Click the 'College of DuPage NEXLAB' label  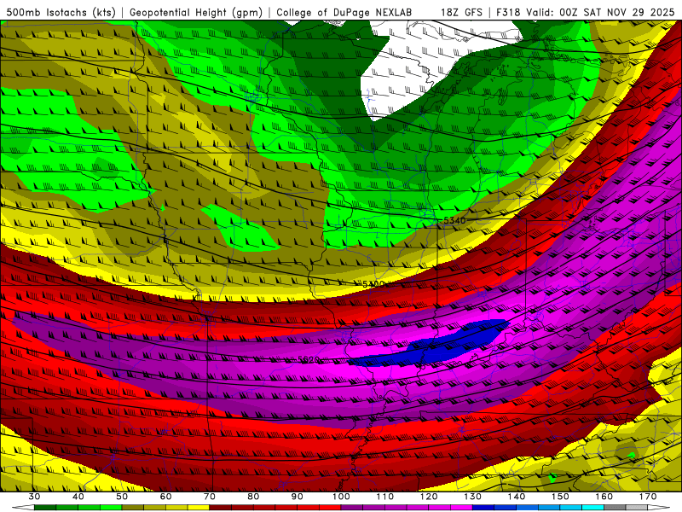point(344,12)
